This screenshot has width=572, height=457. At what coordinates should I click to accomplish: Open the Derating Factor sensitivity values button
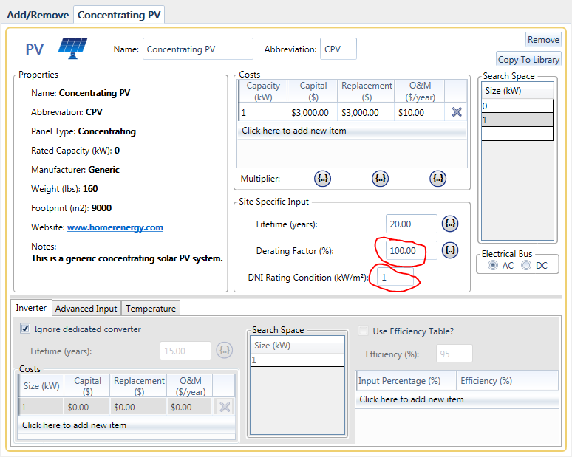click(x=449, y=250)
